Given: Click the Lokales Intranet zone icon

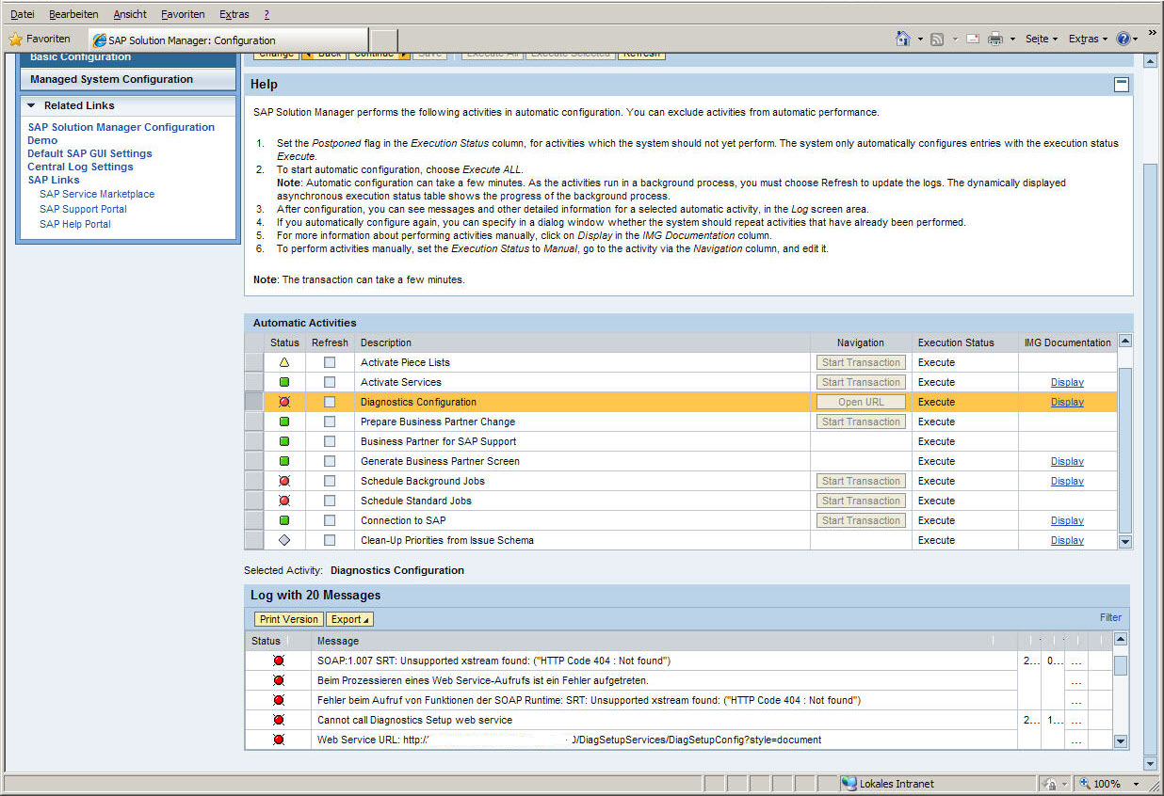Looking at the screenshot, I should click(849, 784).
